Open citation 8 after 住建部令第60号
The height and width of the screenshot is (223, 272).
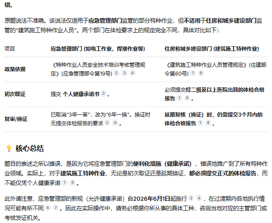click(201, 73)
